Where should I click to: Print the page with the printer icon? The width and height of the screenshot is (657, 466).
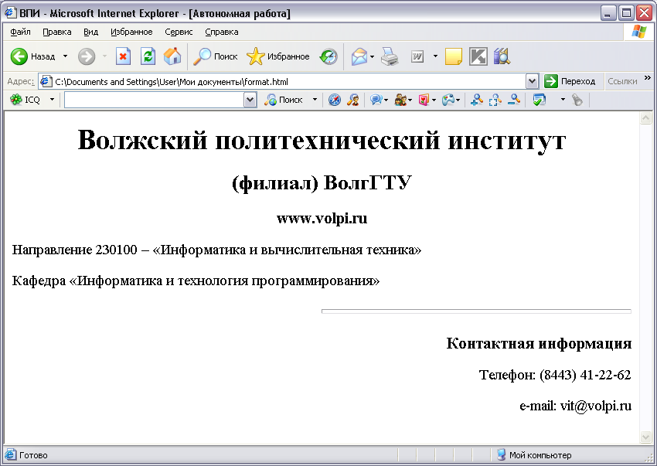[390, 56]
